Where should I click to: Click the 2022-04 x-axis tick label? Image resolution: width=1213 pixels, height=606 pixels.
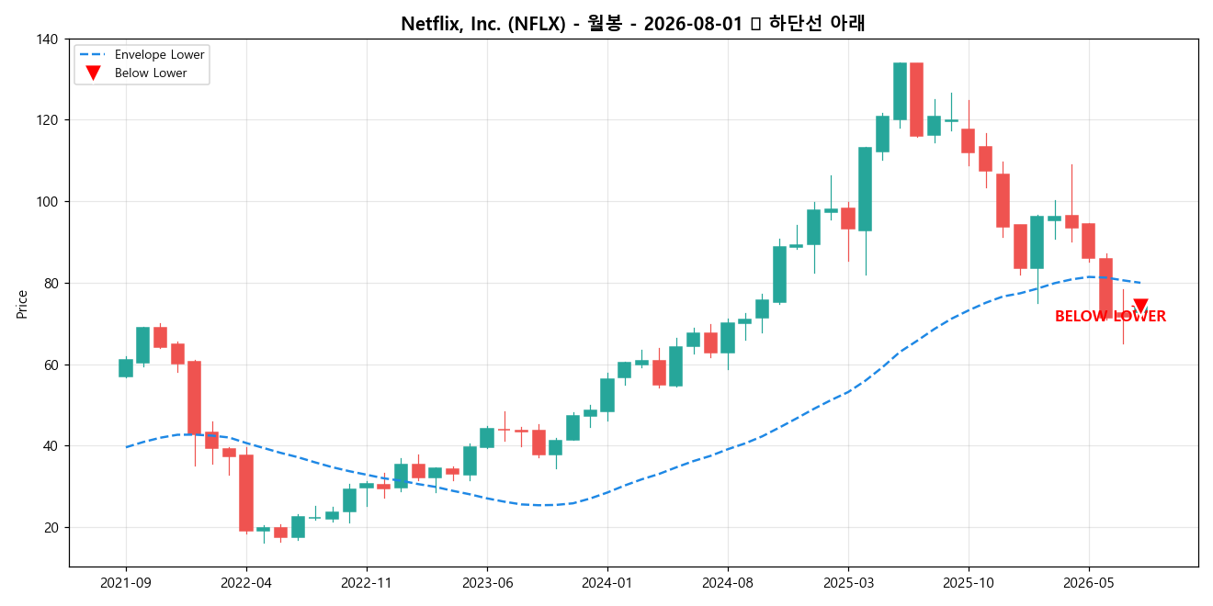[246, 582]
